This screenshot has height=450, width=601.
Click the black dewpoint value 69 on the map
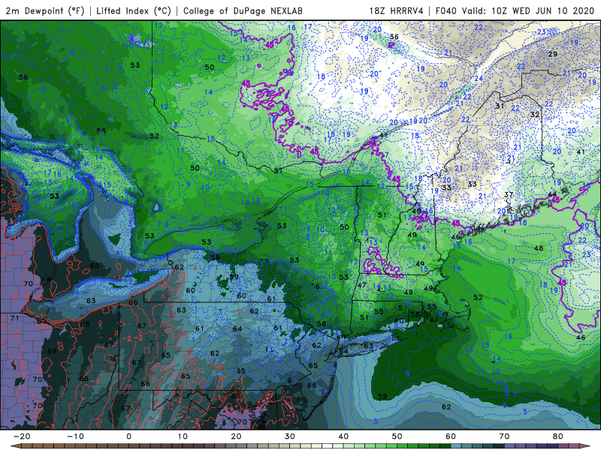click(x=52, y=351)
